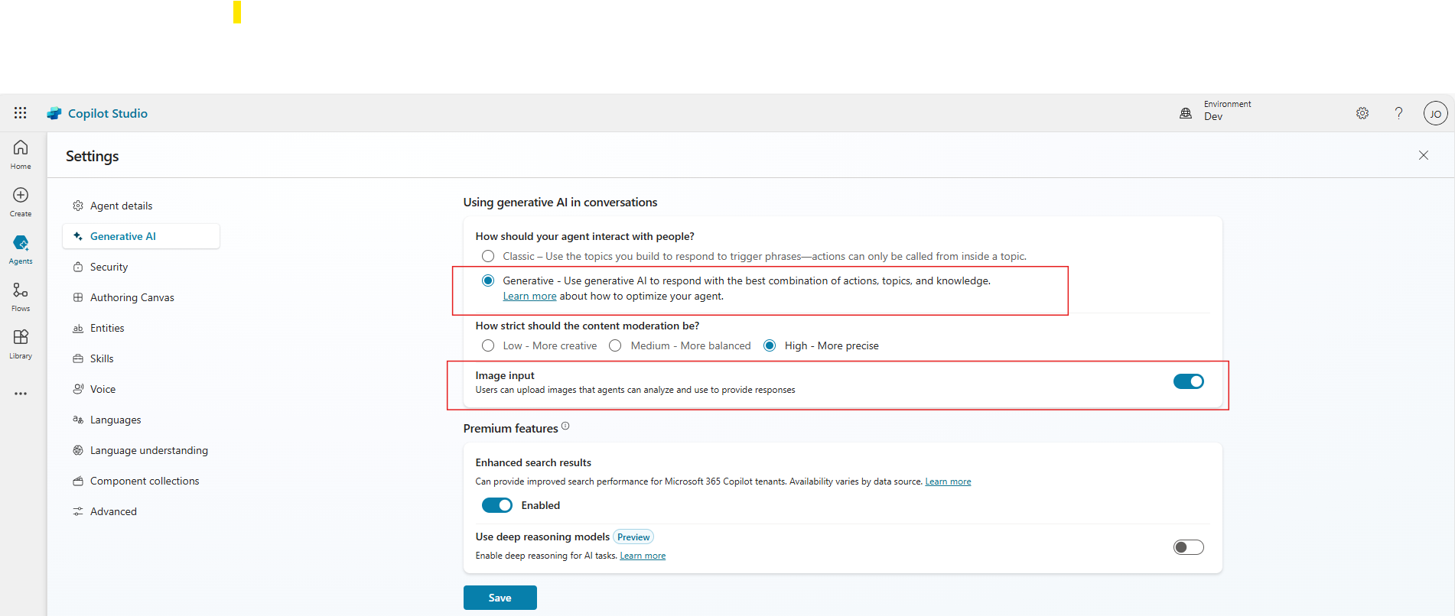This screenshot has height=616, width=1455.
Task: Open the Security settings section
Action: pyautogui.click(x=109, y=267)
